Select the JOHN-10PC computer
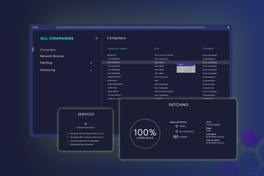This screenshot has height=176, width=264. 112,88
